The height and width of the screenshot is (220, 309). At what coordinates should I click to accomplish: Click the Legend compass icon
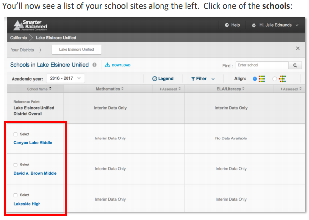click(155, 79)
